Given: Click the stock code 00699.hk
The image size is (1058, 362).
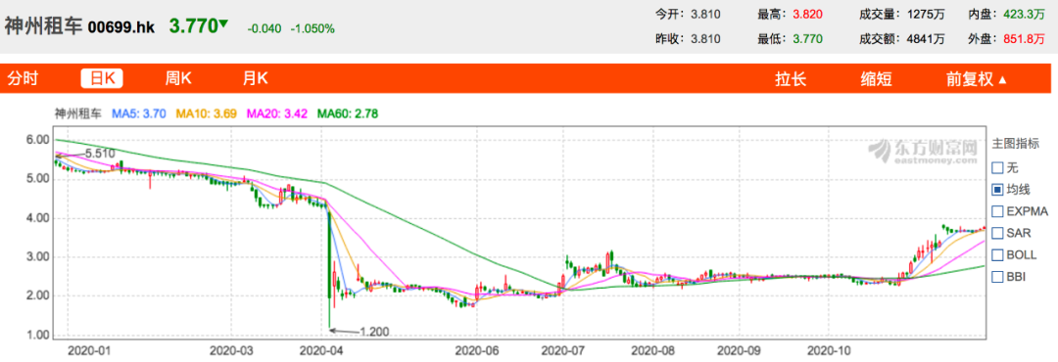Looking at the screenshot, I should coord(122,27).
